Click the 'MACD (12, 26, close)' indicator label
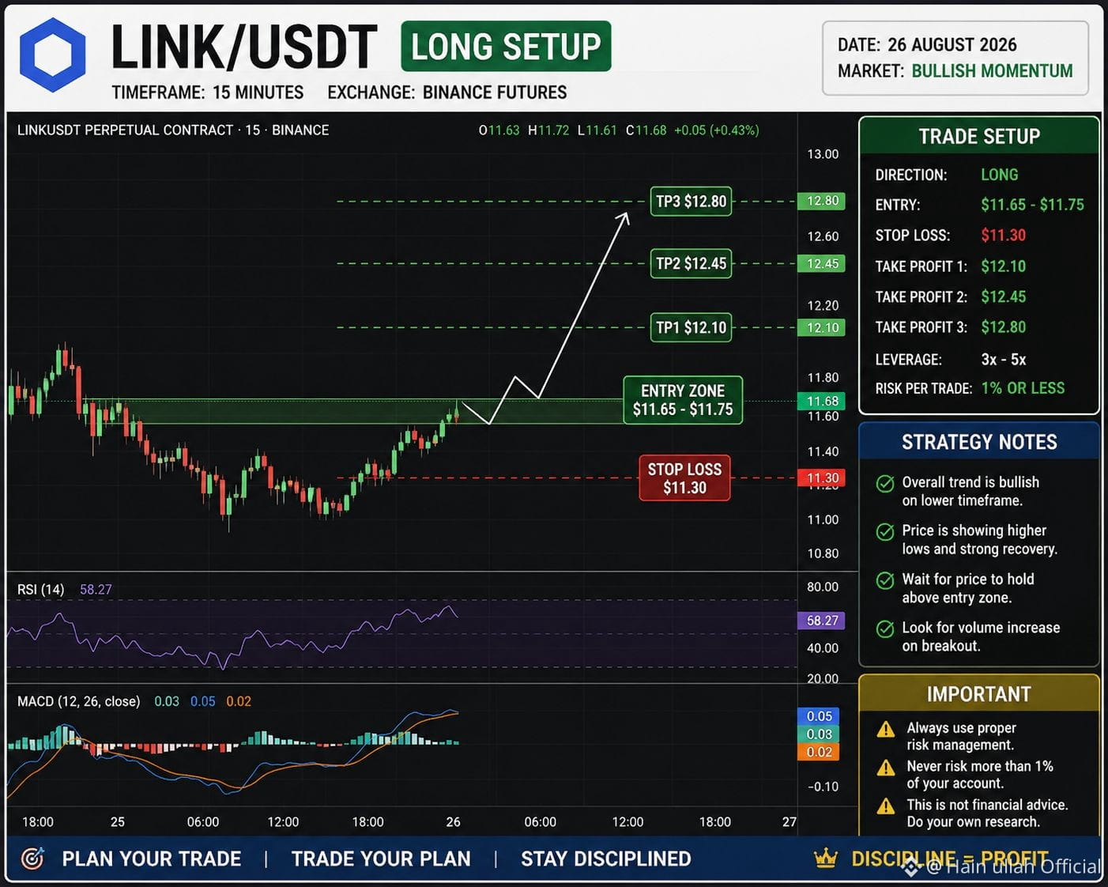Screen dimensions: 1108x887 79,701
